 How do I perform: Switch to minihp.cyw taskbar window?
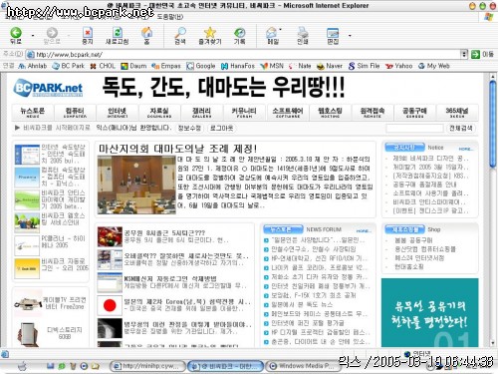click(148, 366)
